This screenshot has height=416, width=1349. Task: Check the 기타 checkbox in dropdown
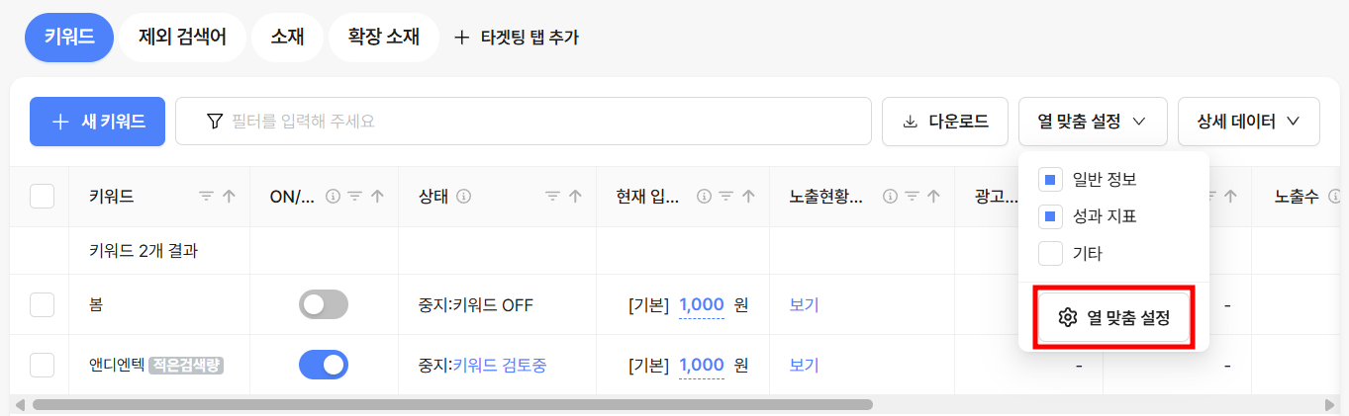pyautogui.click(x=1050, y=253)
